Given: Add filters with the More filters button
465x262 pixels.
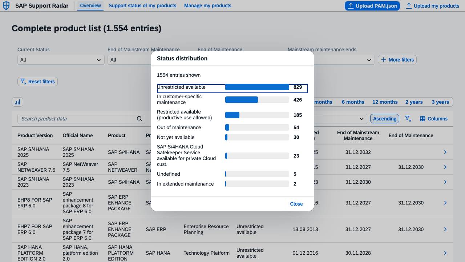Looking at the screenshot, I should click(397, 60).
